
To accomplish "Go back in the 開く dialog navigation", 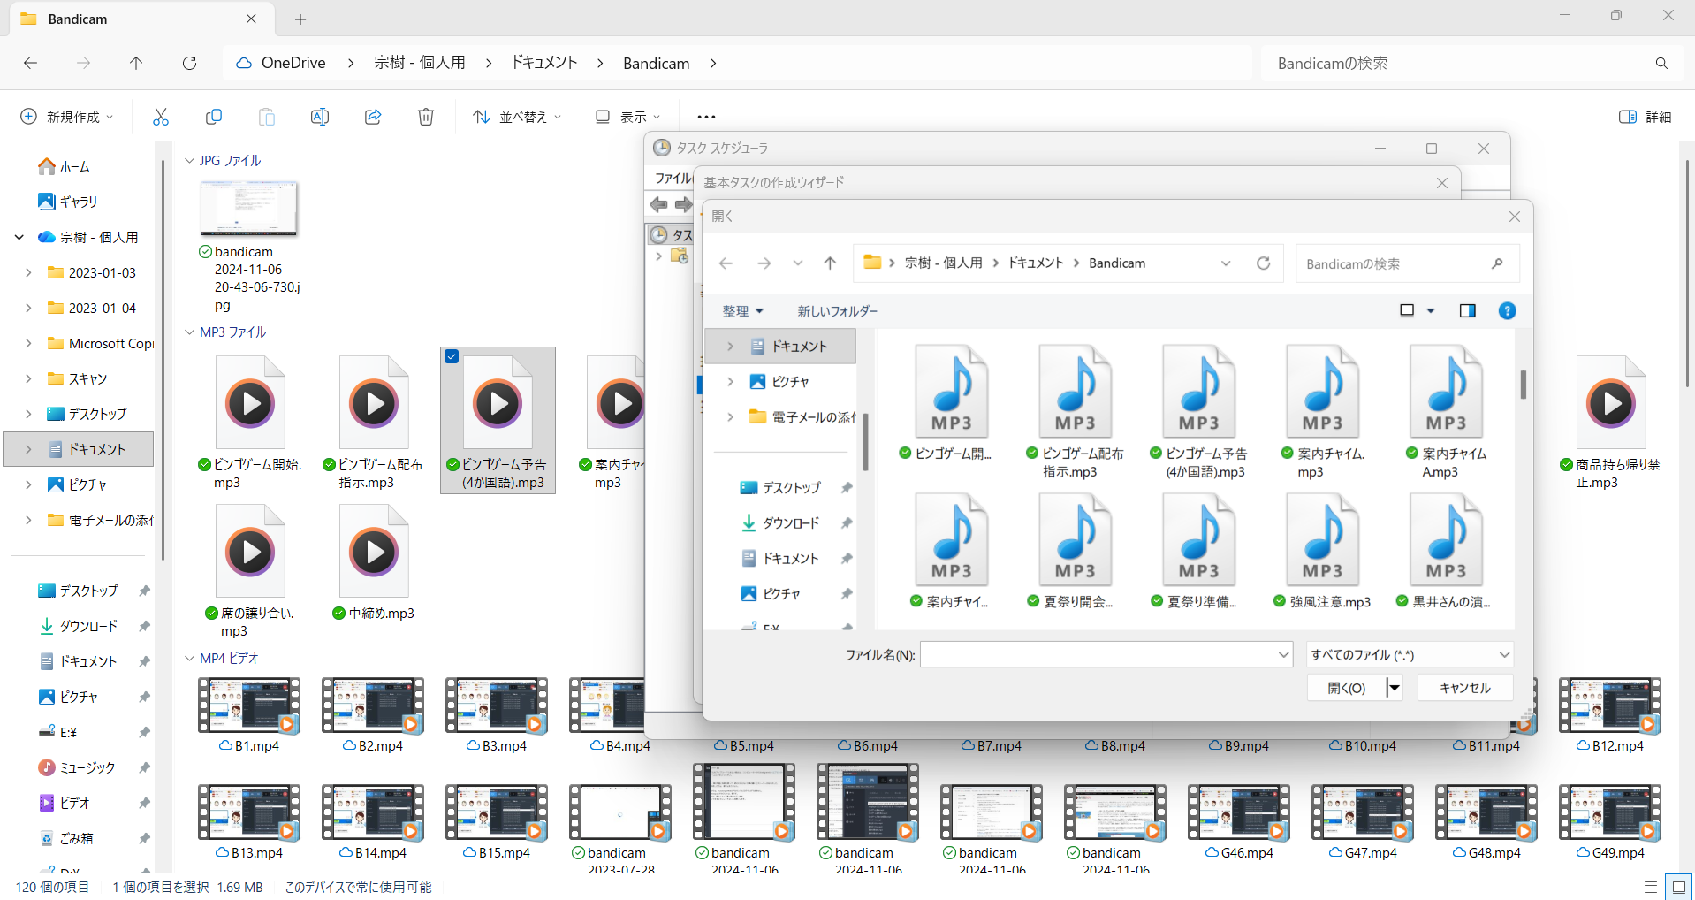I will [x=726, y=263].
